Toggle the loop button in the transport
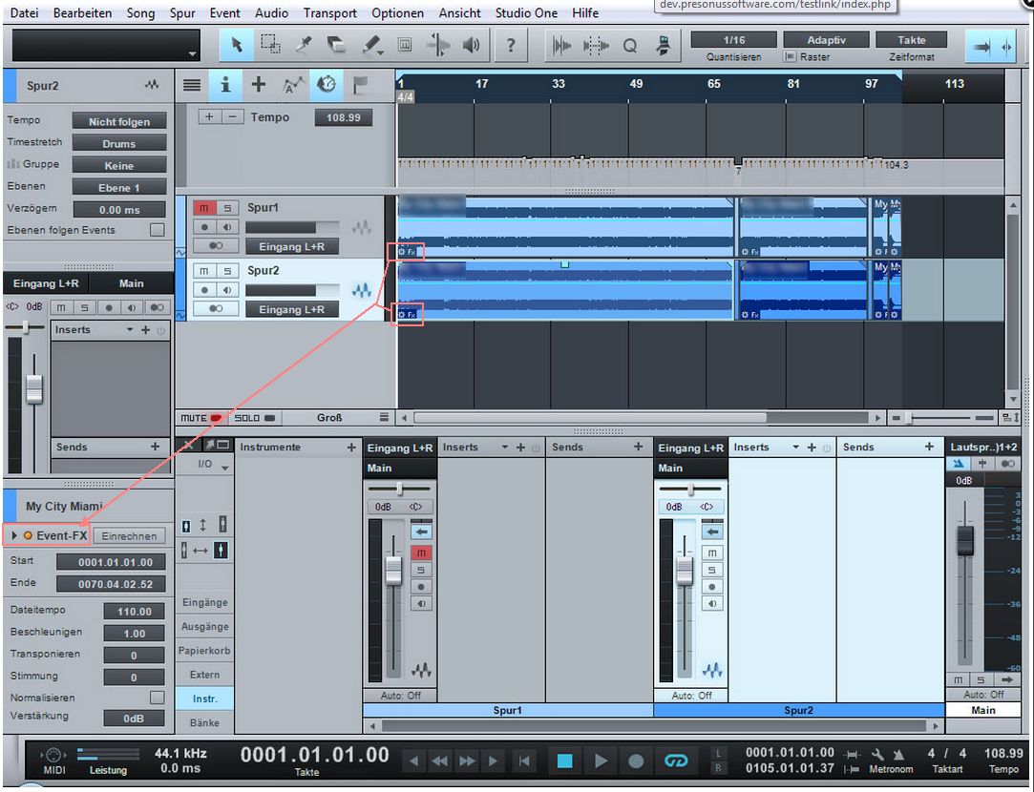 676,761
